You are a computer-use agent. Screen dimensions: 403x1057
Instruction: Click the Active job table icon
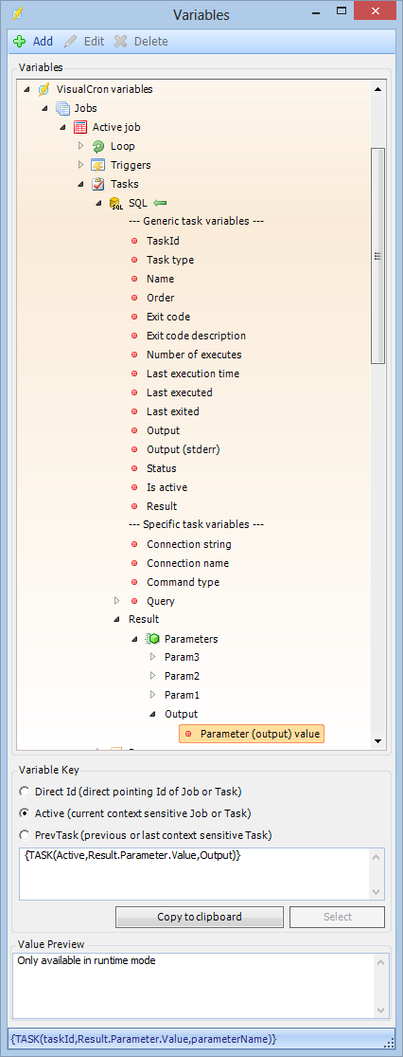[80, 127]
